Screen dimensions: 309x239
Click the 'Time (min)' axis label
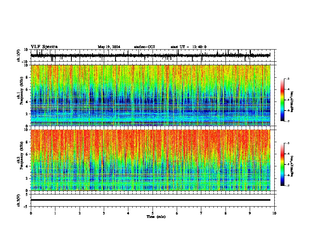click(x=156, y=217)
